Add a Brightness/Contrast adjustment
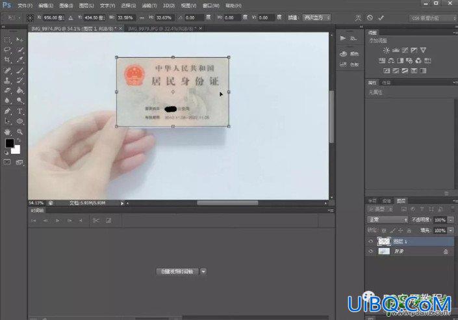The width and height of the screenshot is (458, 320). [387, 50]
